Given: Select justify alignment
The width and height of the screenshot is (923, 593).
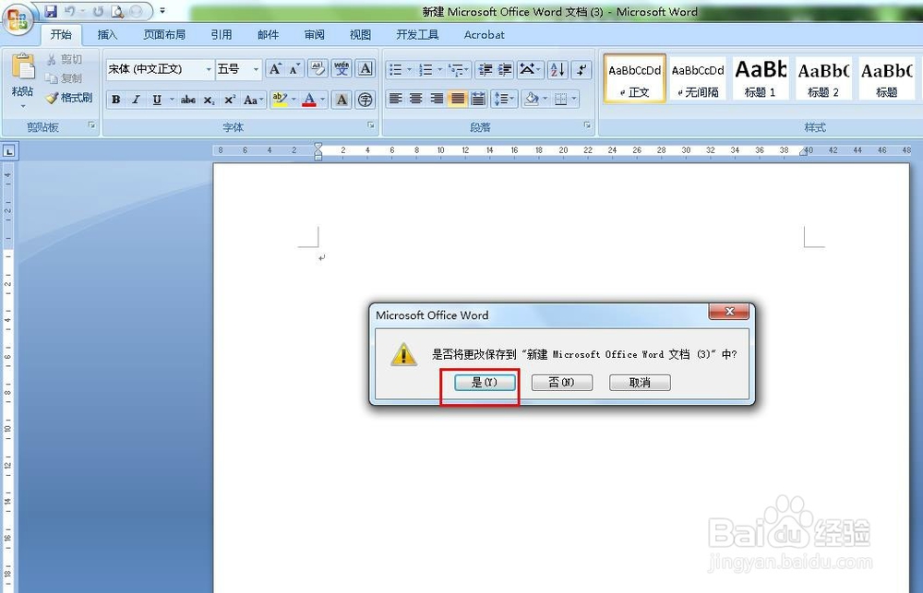Looking at the screenshot, I should [458, 99].
